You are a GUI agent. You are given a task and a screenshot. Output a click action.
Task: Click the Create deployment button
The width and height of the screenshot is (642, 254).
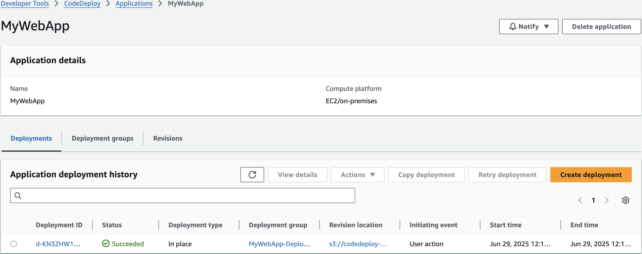(x=591, y=175)
